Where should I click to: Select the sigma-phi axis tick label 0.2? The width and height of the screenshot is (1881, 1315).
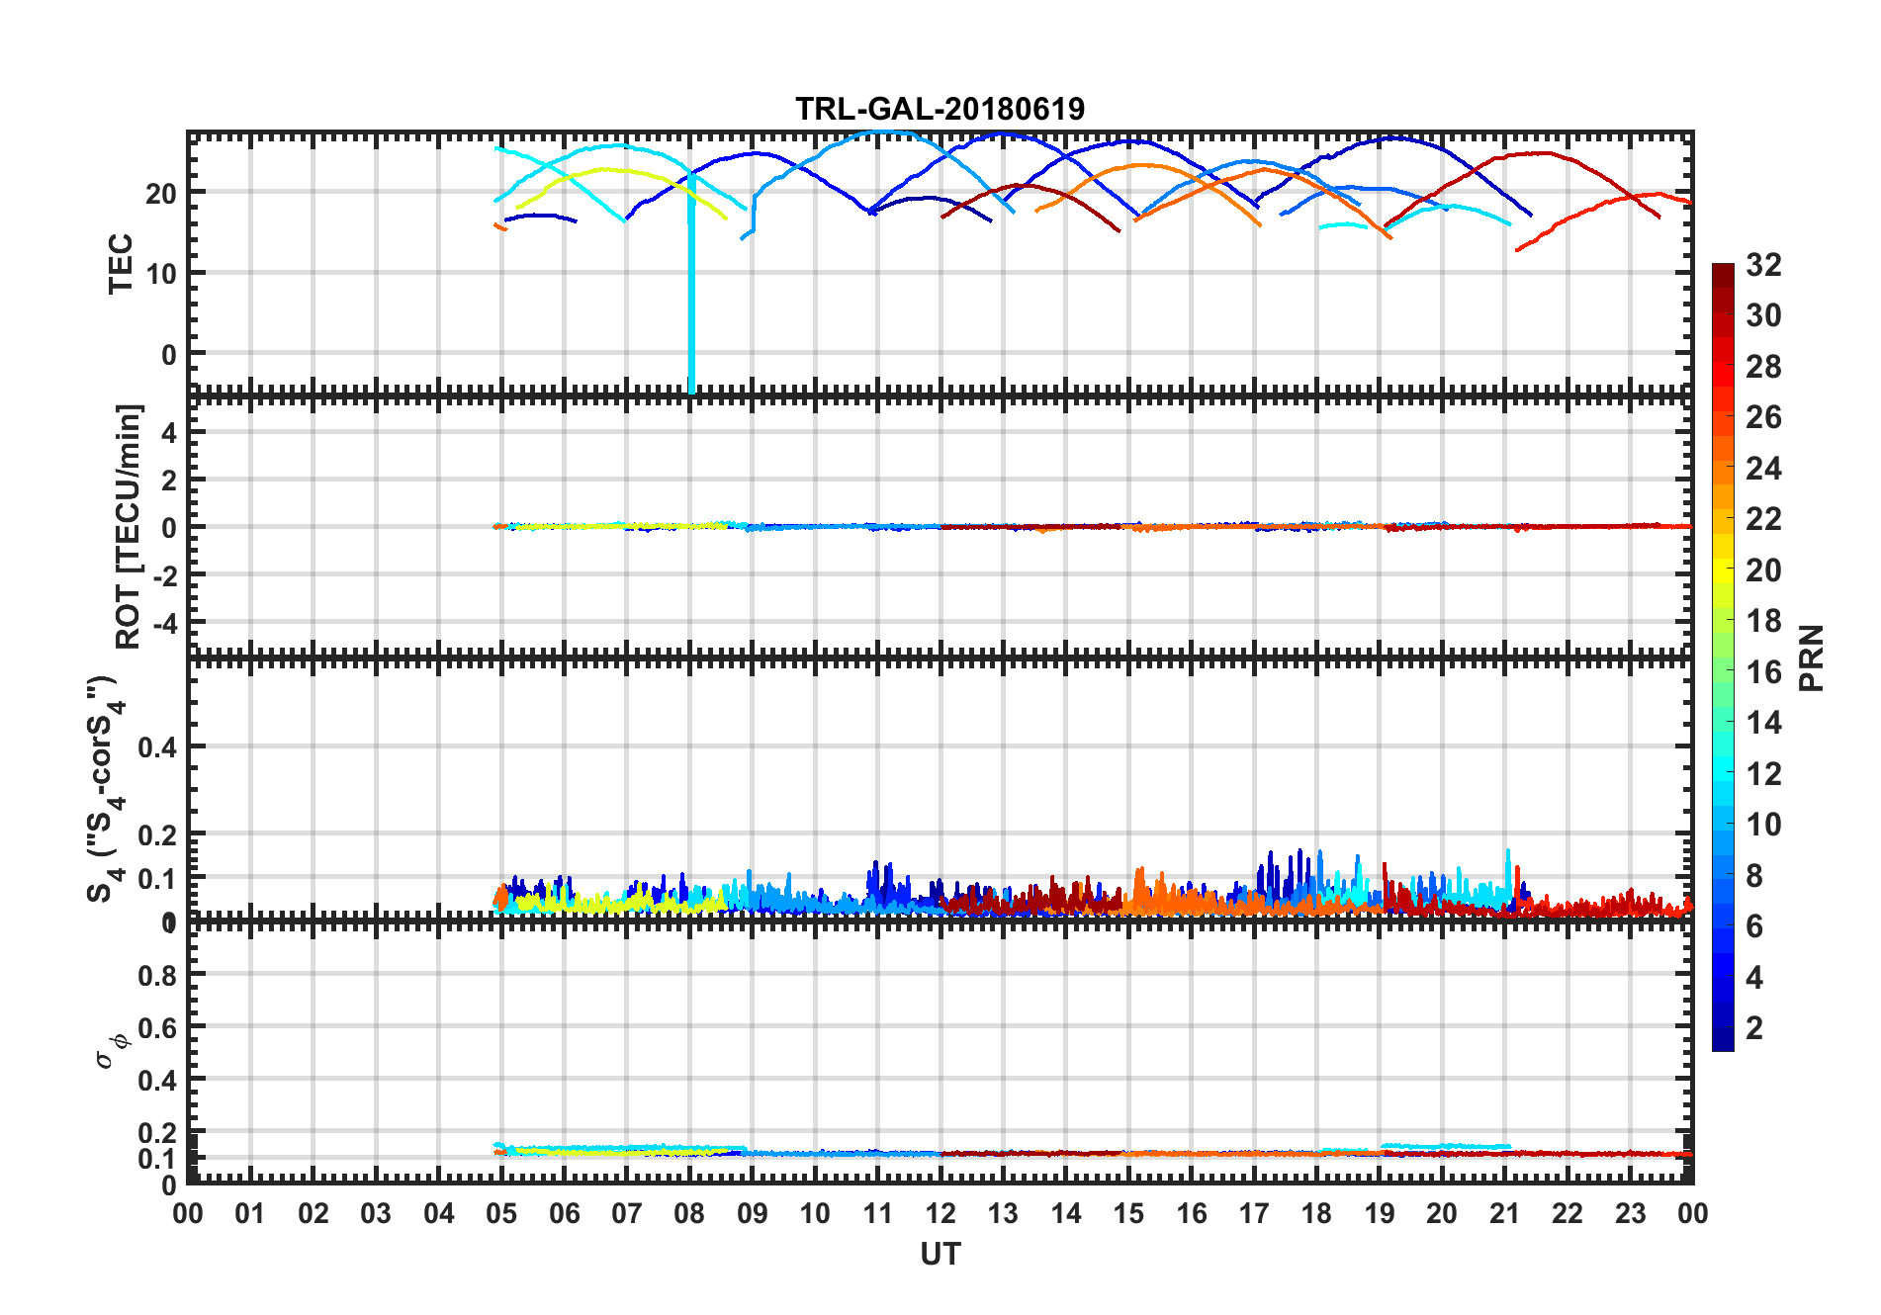point(157,1133)
